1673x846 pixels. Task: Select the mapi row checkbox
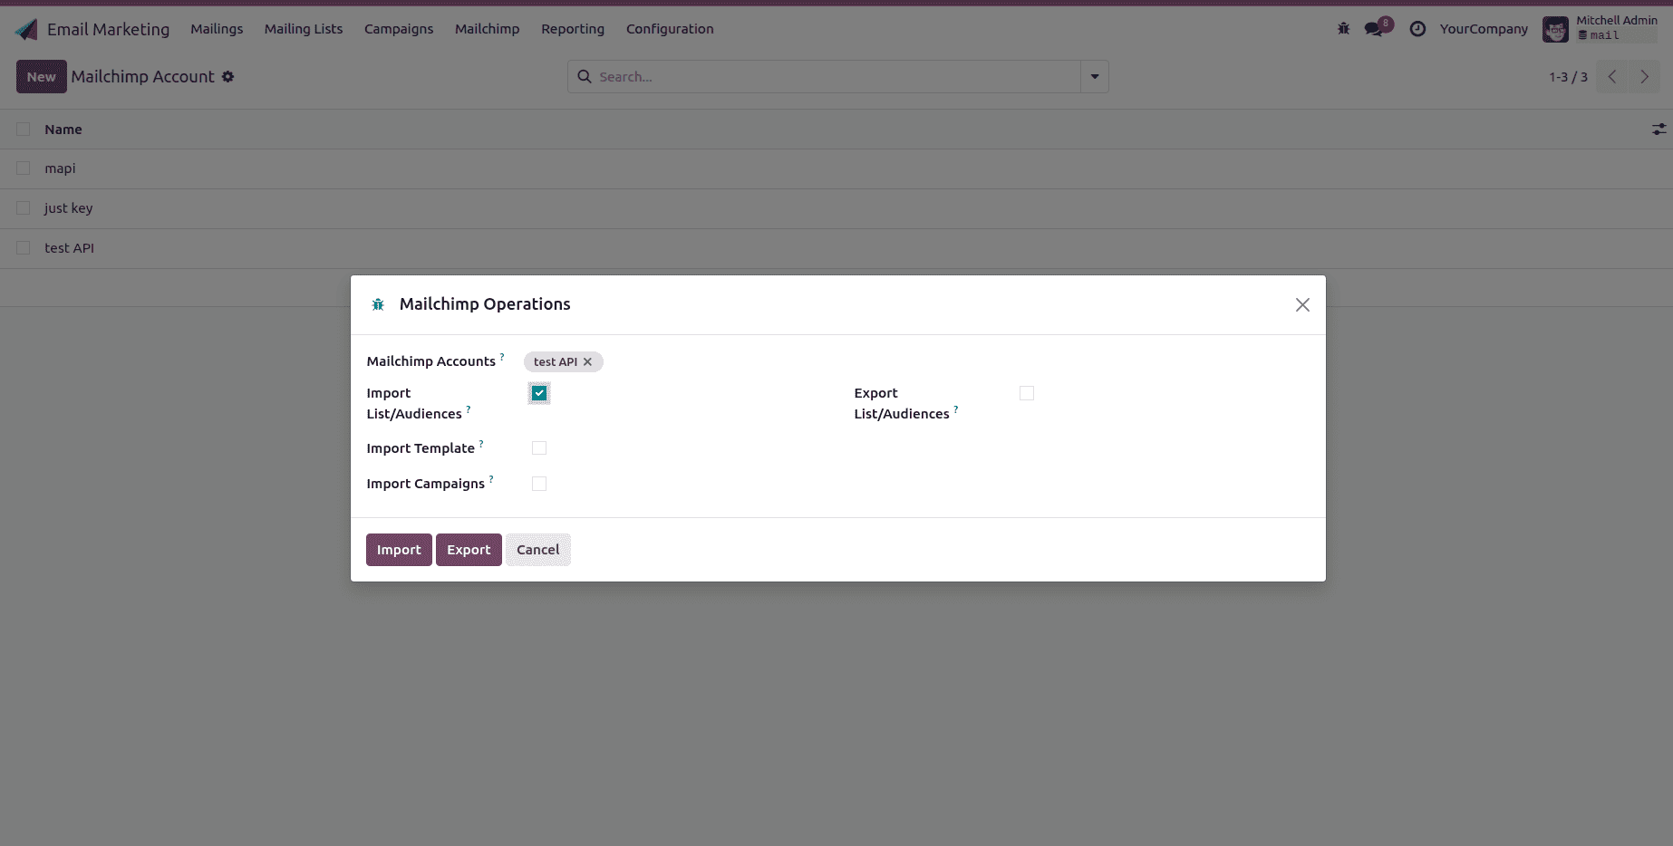[x=24, y=168]
